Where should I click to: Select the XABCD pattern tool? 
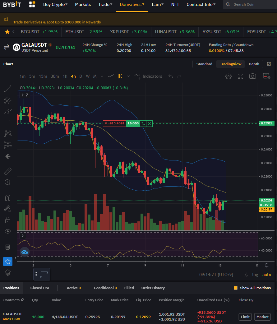pos(8,133)
